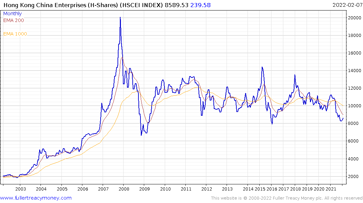Click the 2012 x-axis label
Image resolution: width=363 pixels, height=203 pixels.
click(207, 189)
